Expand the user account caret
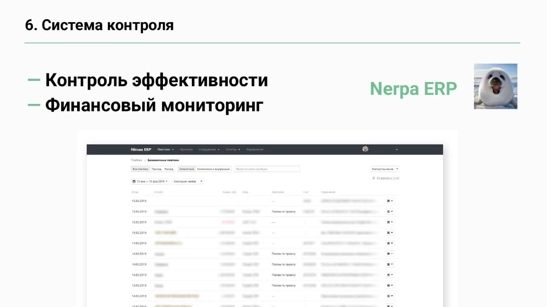The height and width of the screenshot is (307, 547). tap(397, 150)
